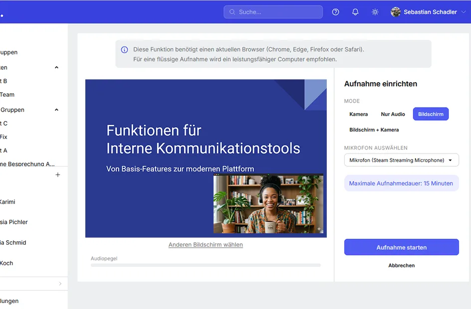
Task: Click the Sebastian Schadler profile avatar
Action: 396,12
